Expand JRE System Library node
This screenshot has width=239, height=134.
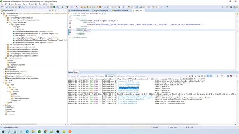pyautogui.click(x=4, y=71)
